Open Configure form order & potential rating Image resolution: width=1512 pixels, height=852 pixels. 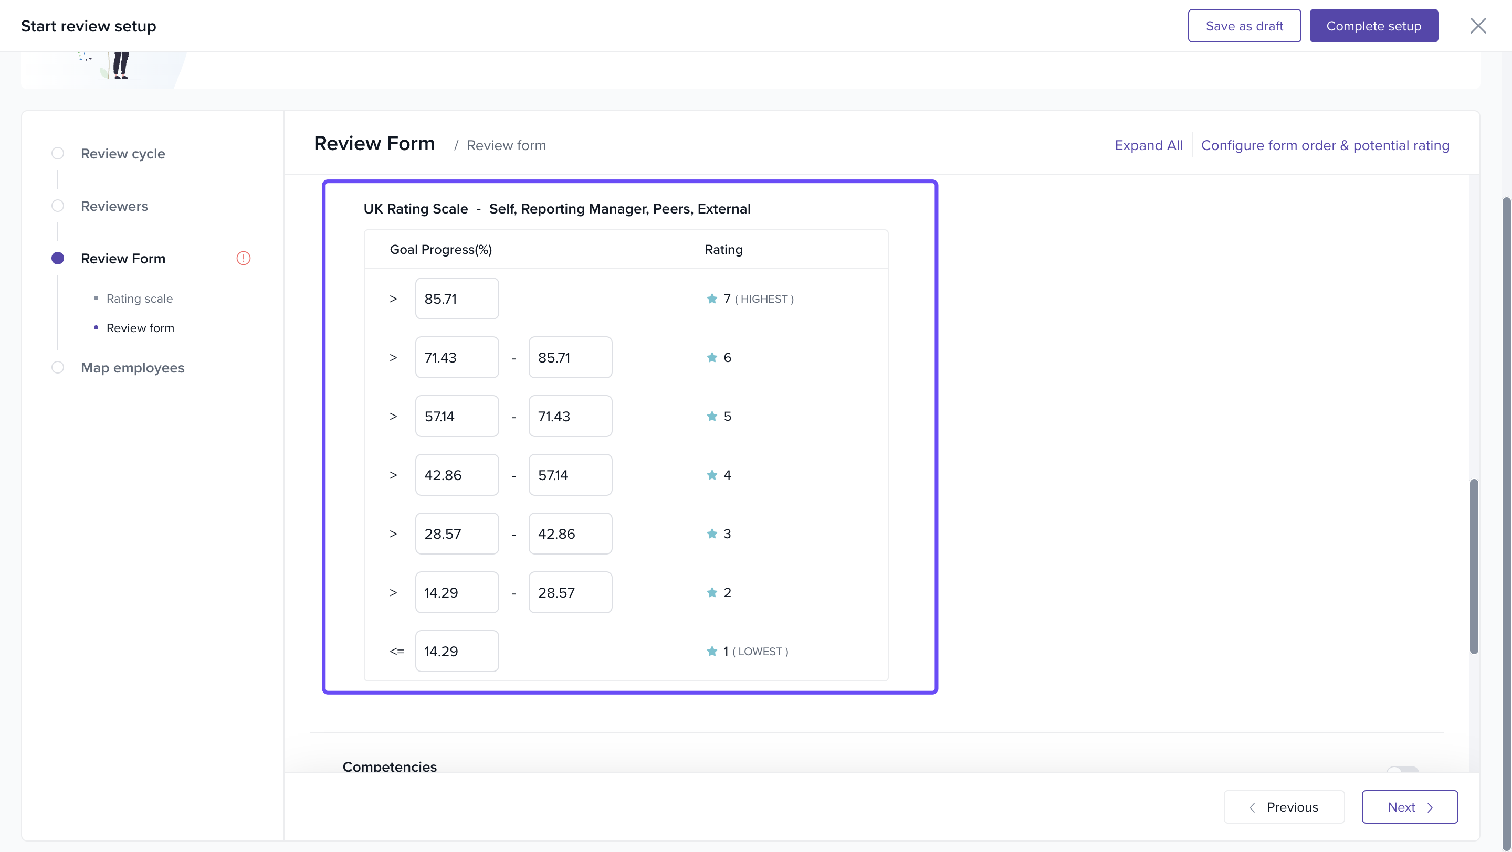(x=1325, y=145)
